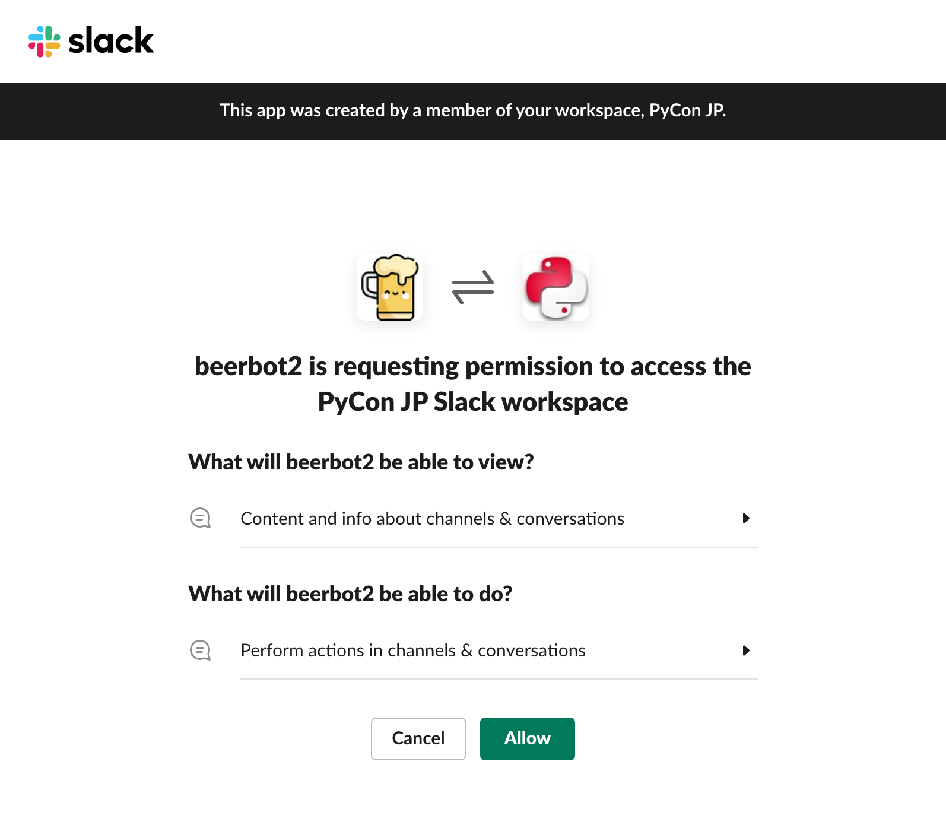This screenshot has width=946, height=825.
Task: Click the 'What will beerbot2 be able to do?' heading
Action: pos(350,594)
